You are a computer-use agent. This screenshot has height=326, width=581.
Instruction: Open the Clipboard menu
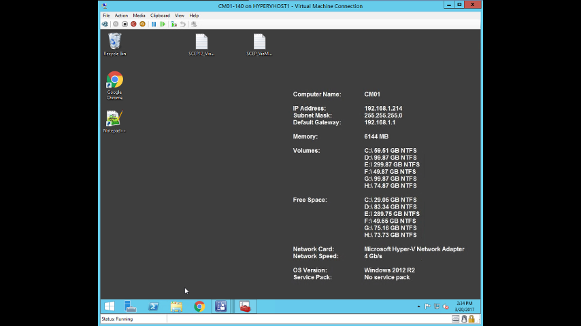(x=160, y=15)
